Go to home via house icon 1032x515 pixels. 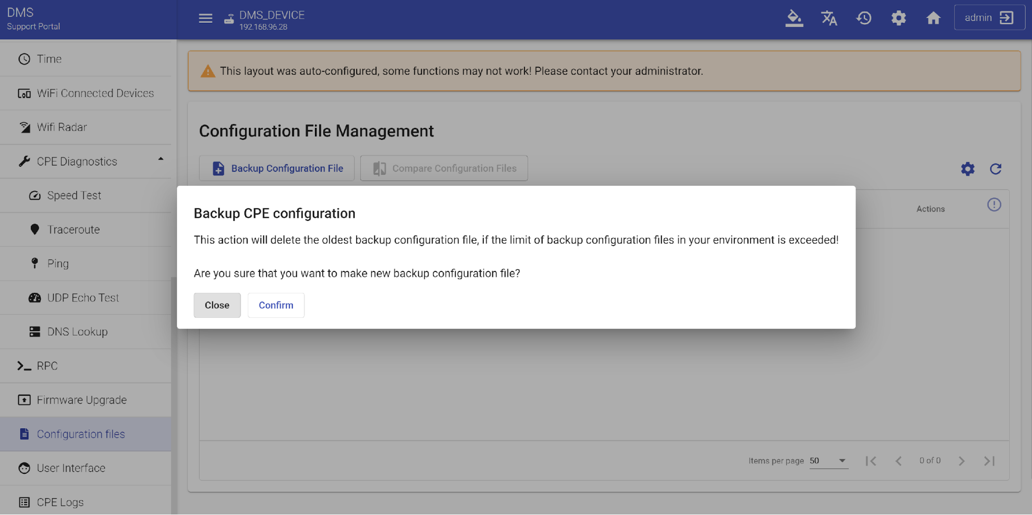pyautogui.click(x=933, y=19)
